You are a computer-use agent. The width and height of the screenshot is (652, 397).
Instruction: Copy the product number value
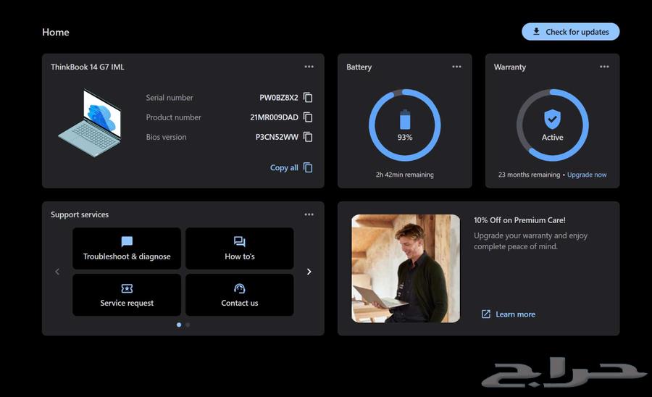coord(308,117)
